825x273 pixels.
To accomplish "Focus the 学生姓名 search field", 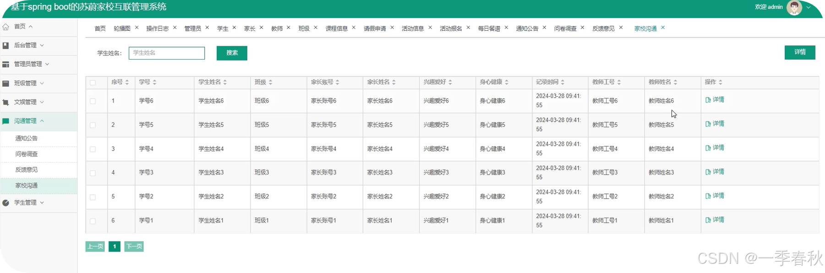I will (x=167, y=53).
